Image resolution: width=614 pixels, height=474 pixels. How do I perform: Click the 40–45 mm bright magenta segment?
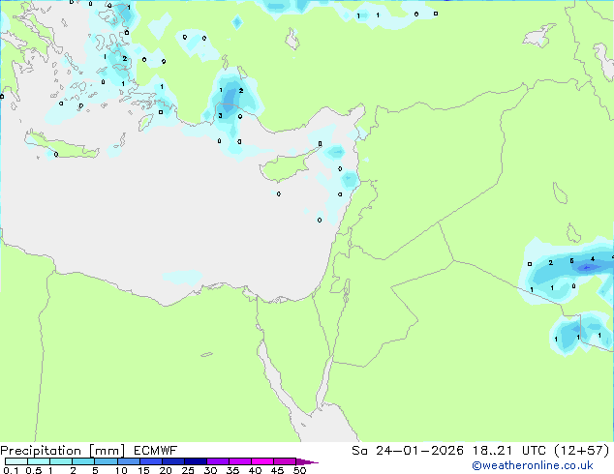click(262, 461)
